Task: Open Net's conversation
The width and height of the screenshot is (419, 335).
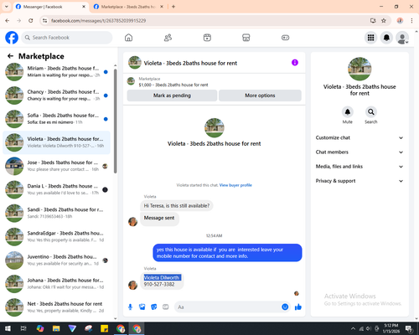Action: 57,307
